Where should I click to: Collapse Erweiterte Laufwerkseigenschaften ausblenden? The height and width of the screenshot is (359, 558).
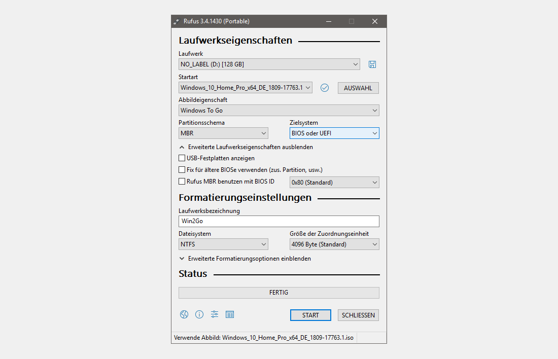tap(246, 147)
